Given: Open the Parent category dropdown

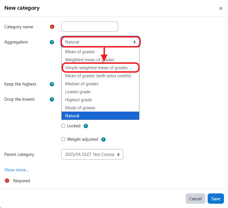Looking at the screenshot, I should [x=92, y=154].
